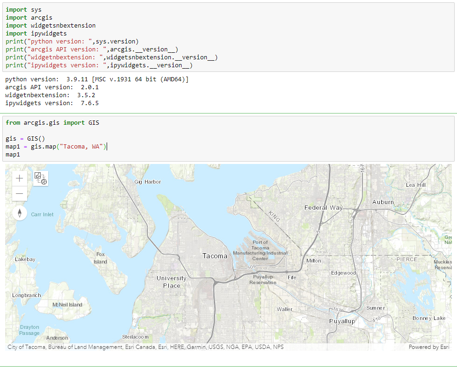Viewport: 457px width, 369px height.
Task: Click the University Place label
Action: pos(171,282)
